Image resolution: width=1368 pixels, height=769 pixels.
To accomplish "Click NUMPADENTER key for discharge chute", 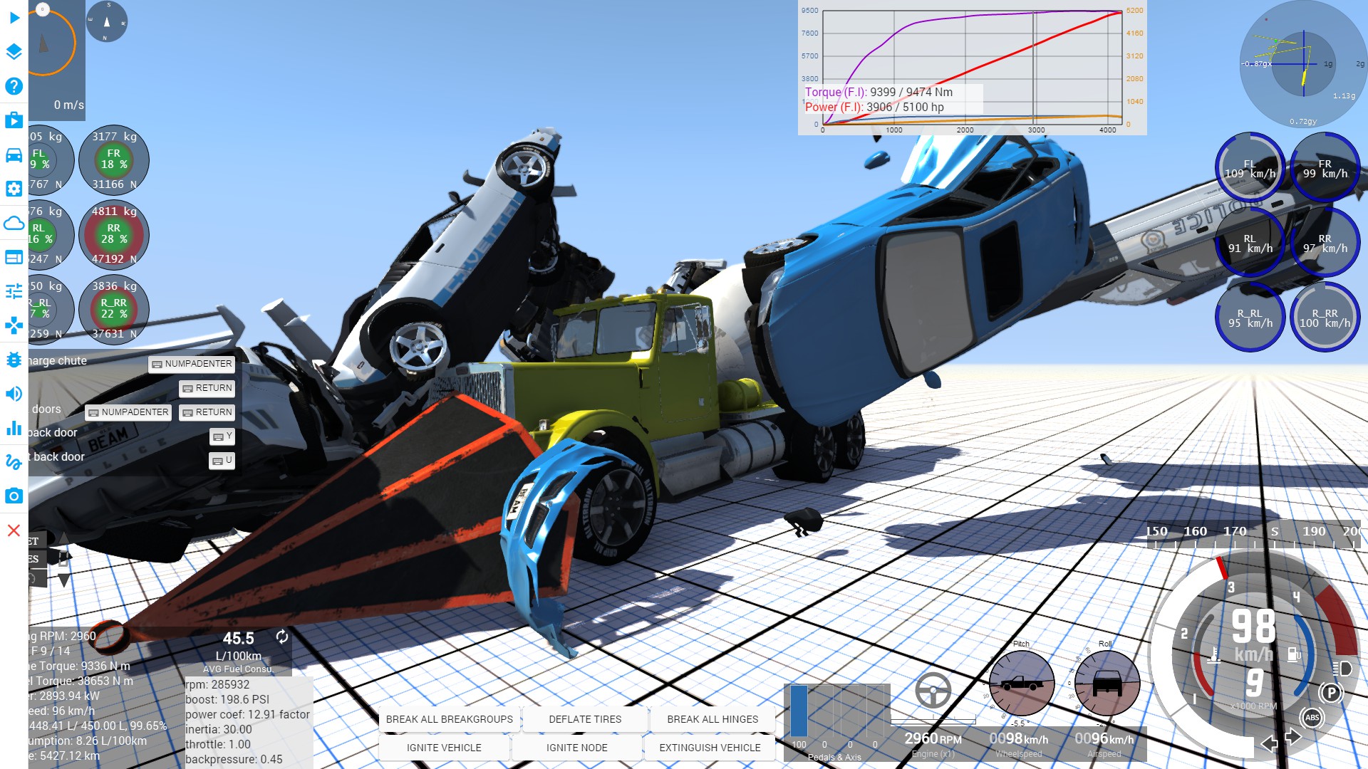I will click(192, 364).
